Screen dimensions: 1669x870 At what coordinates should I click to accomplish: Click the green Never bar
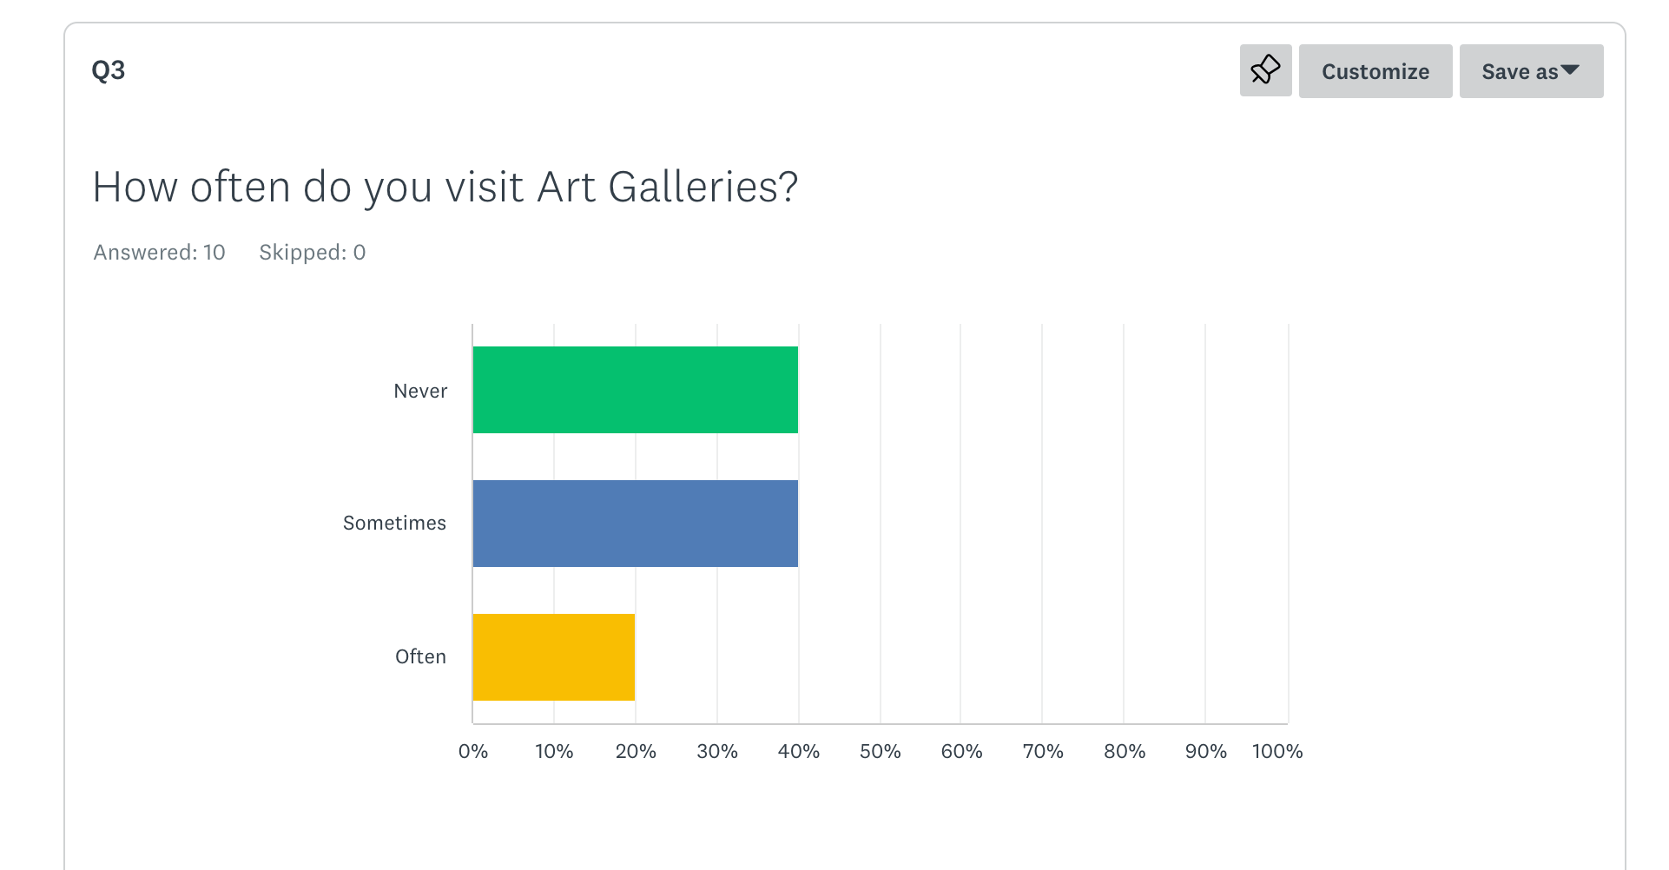pos(635,390)
